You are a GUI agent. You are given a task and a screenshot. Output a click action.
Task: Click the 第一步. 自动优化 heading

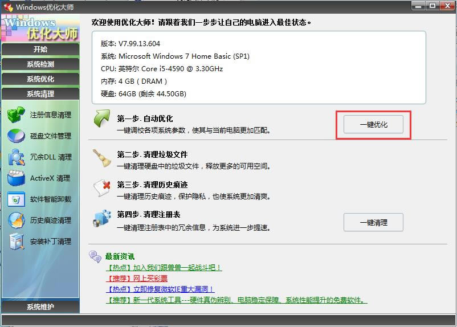pos(145,118)
